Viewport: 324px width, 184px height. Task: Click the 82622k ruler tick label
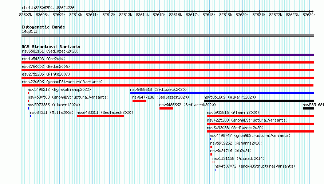tap(276, 15)
